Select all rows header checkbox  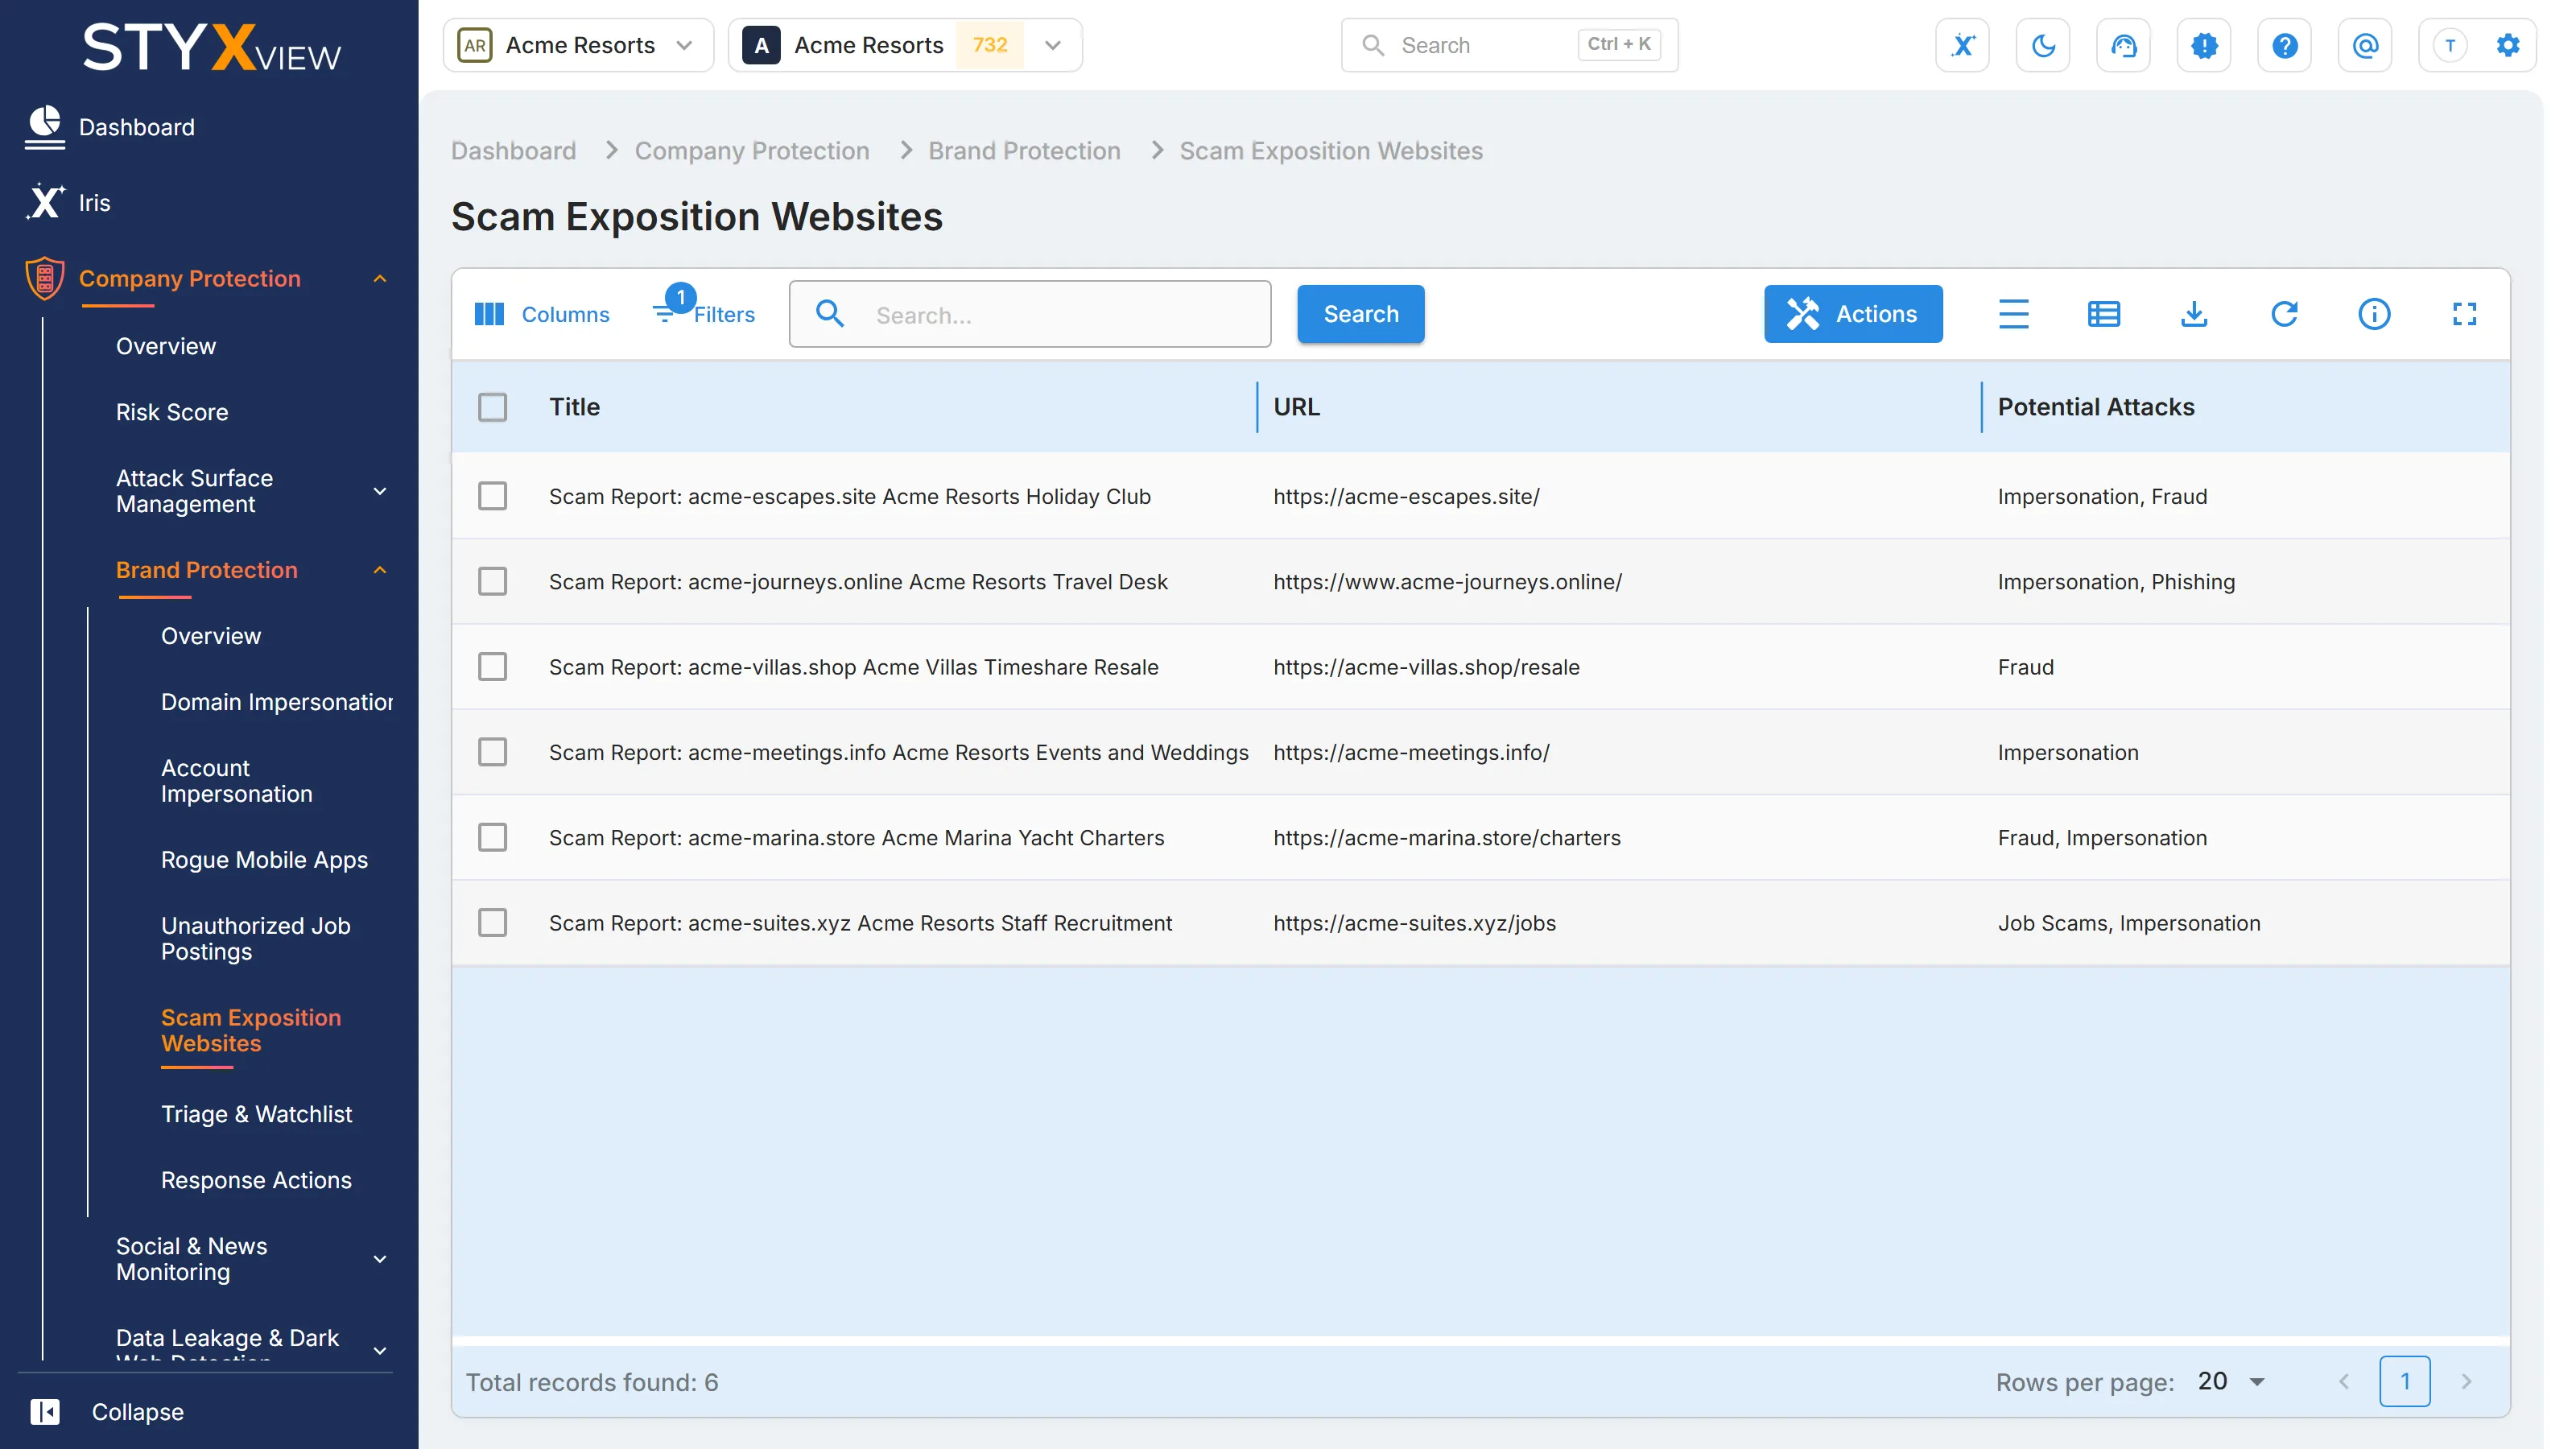click(492, 407)
